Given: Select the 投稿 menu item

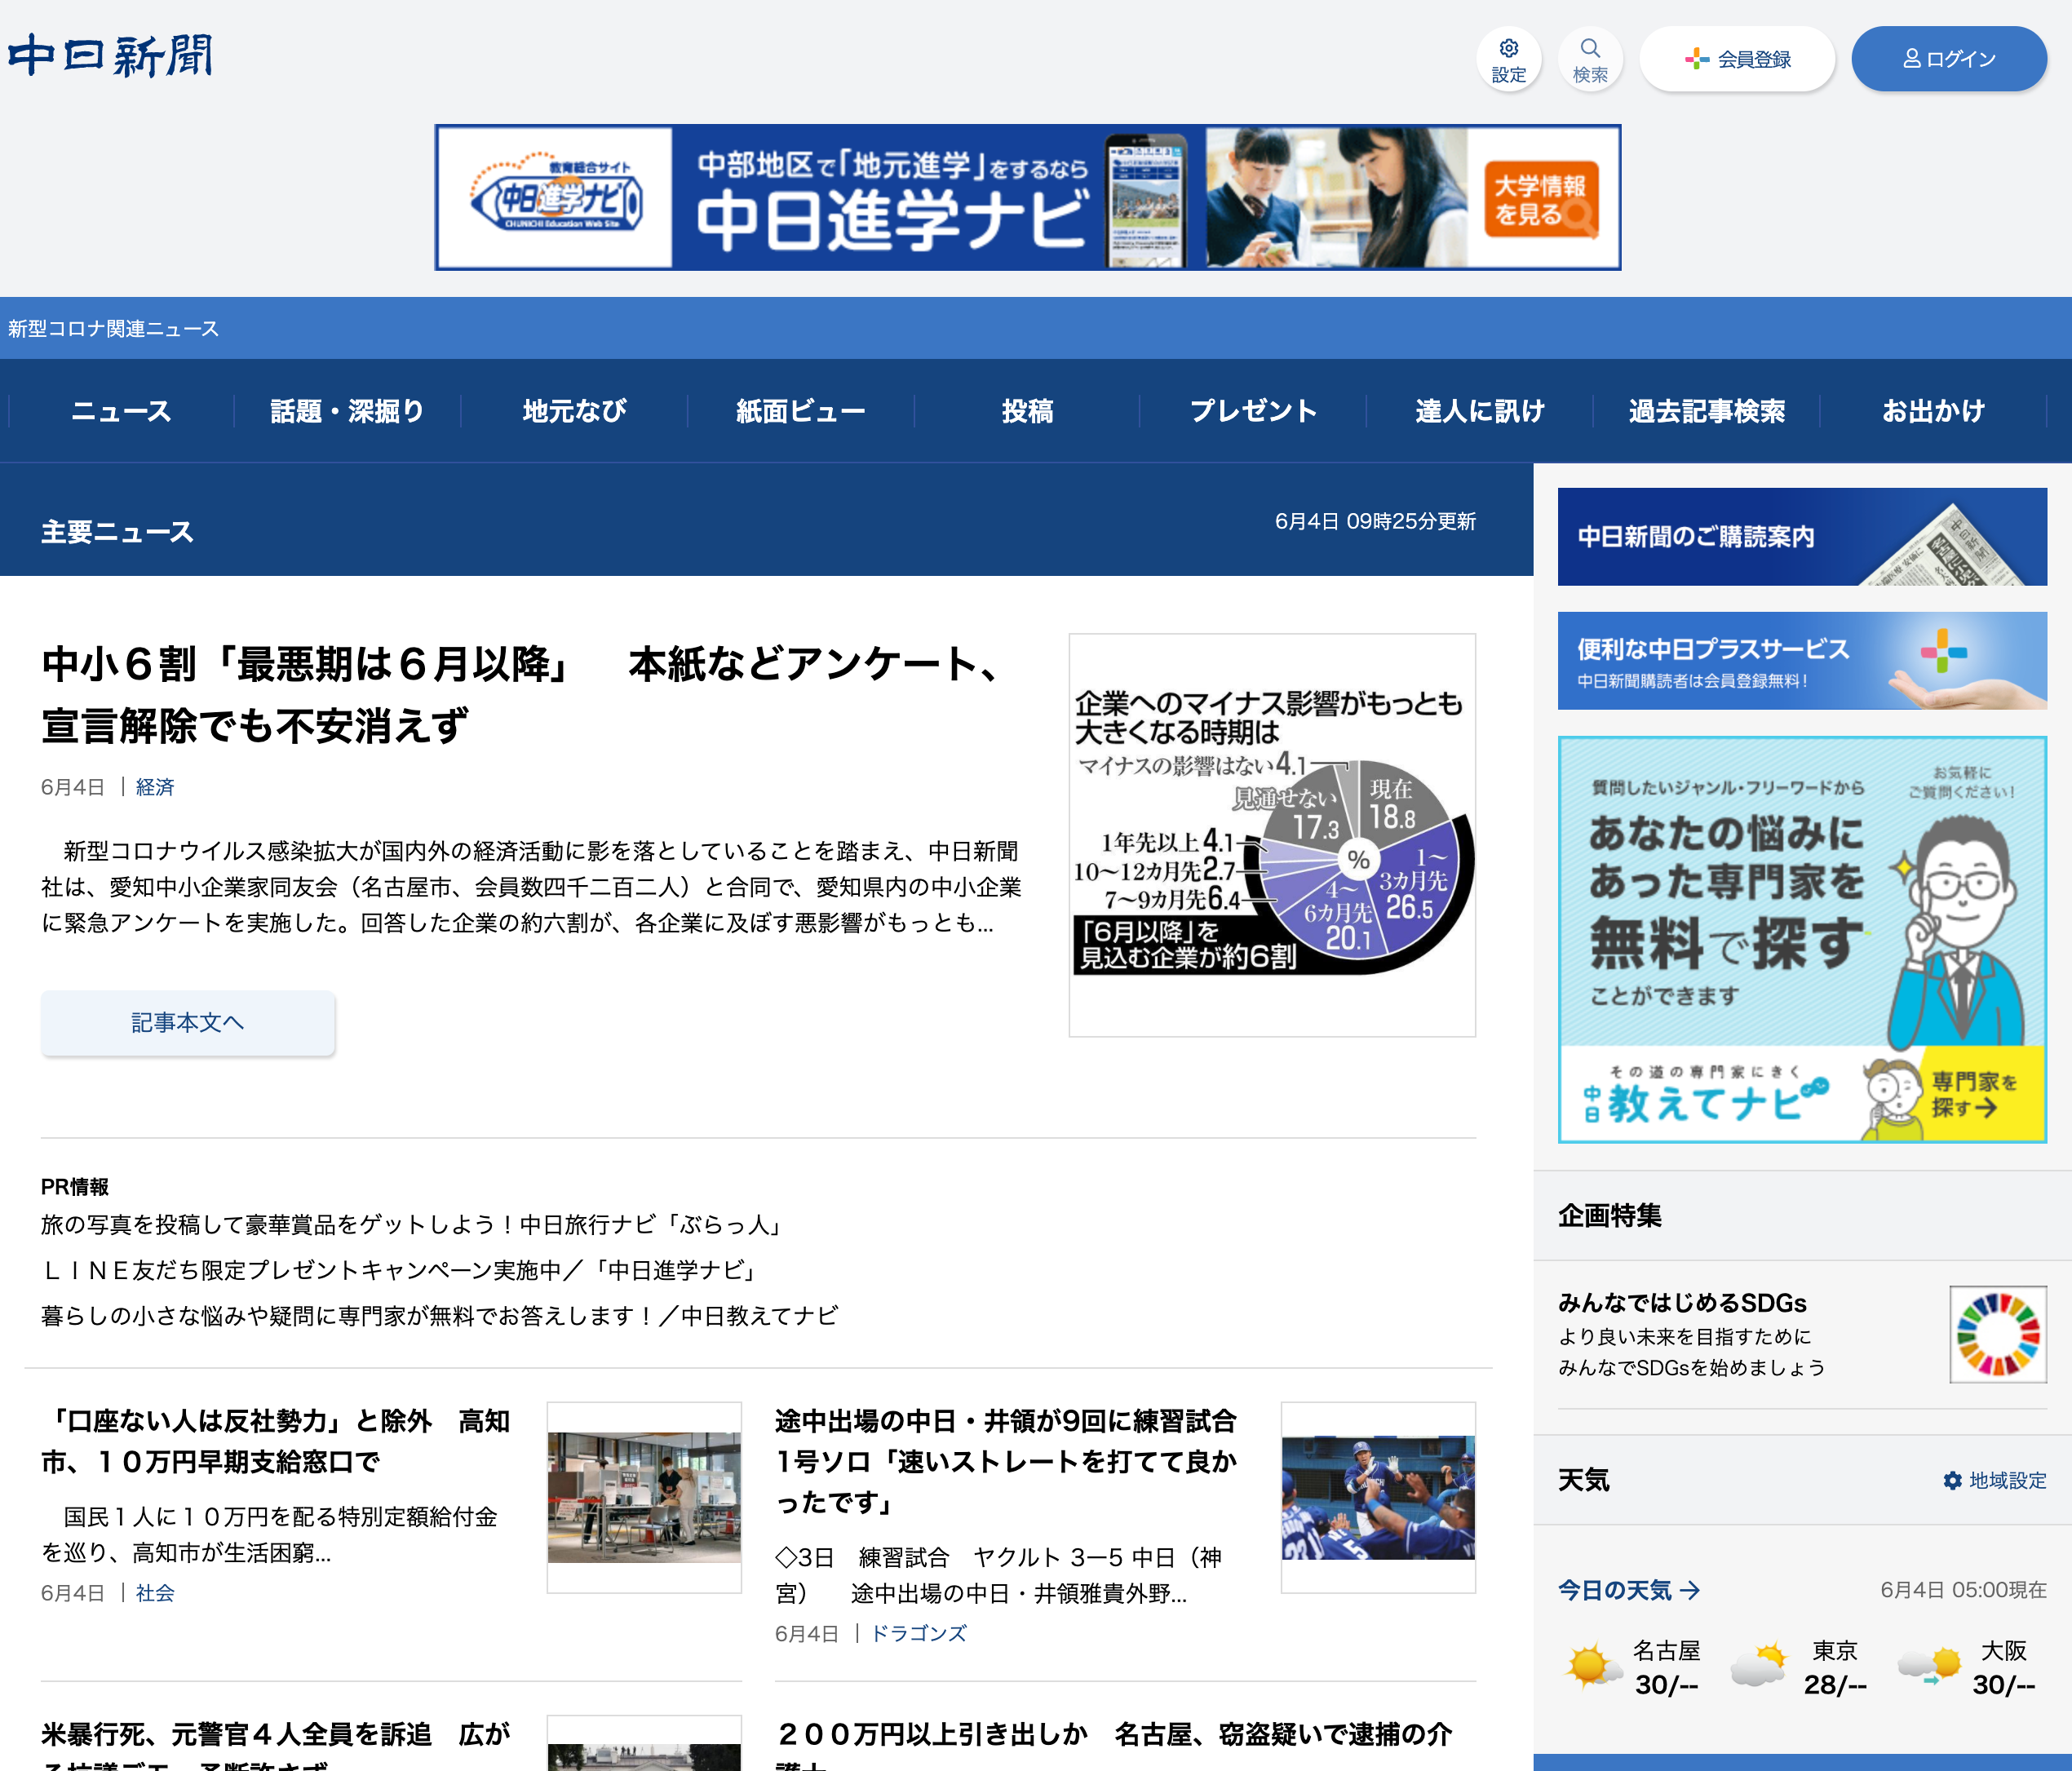Looking at the screenshot, I should tap(1027, 411).
